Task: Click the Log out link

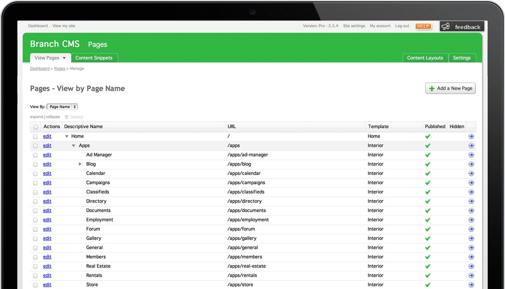Action: pos(402,26)
